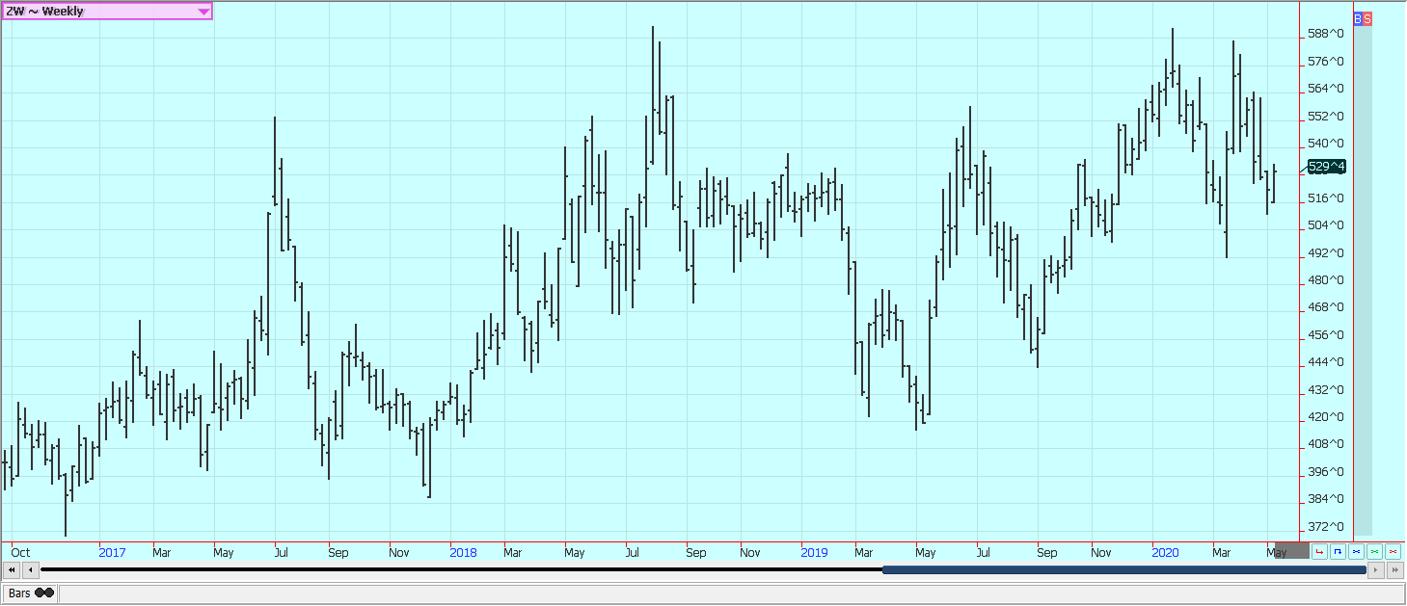Click the 2020 year label on time axis

coord(1165,553)
